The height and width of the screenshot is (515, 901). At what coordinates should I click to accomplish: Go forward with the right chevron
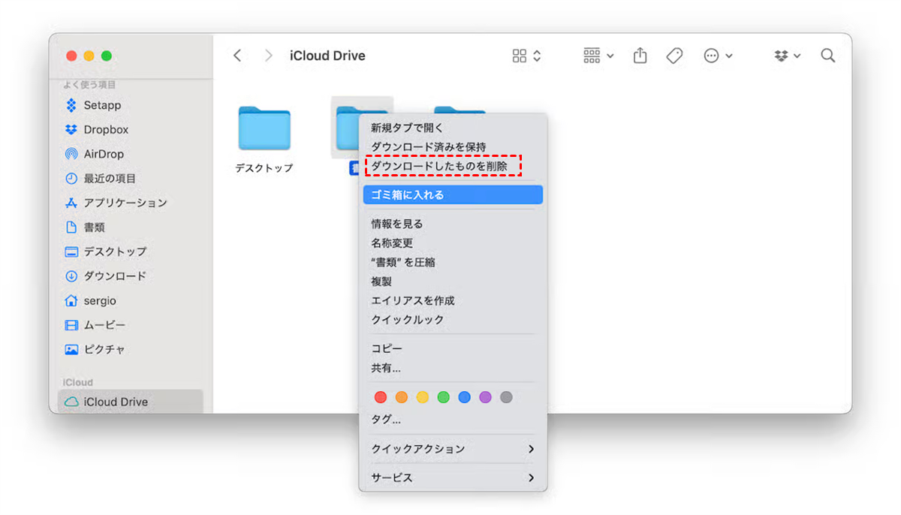tap(269, 56)
